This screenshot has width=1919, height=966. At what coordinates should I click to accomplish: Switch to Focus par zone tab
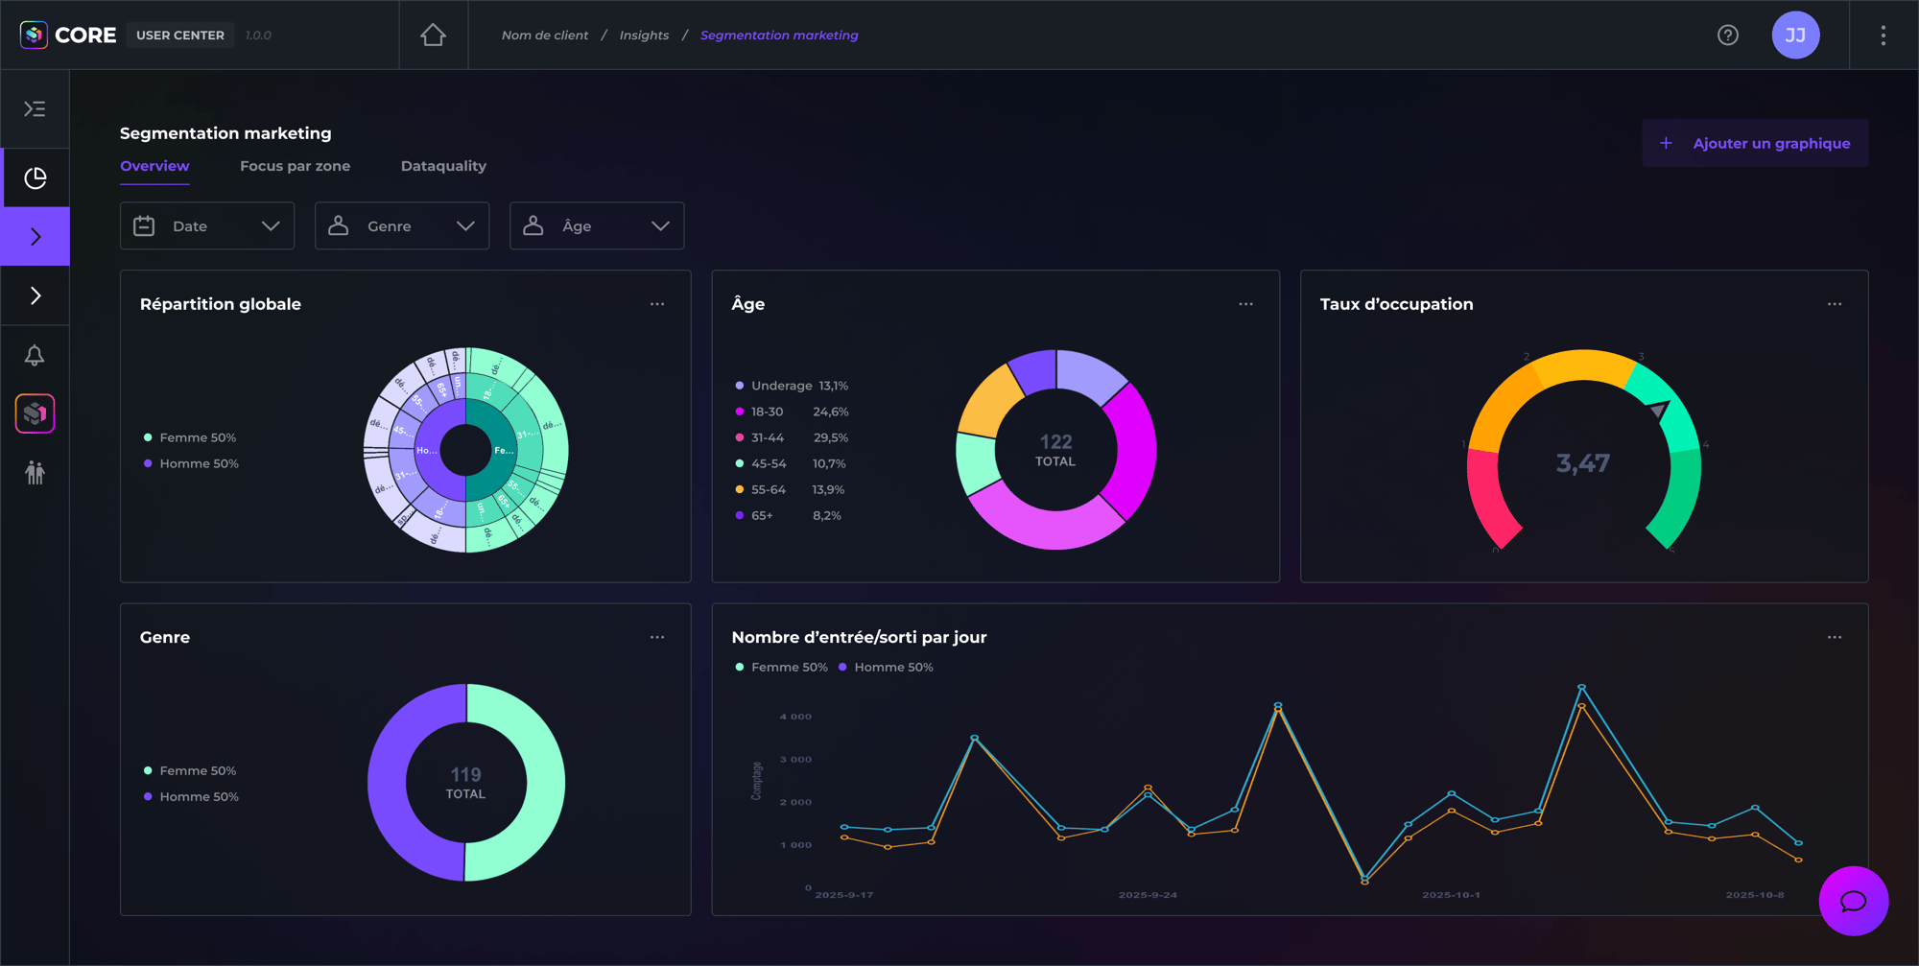coord(295,166)
